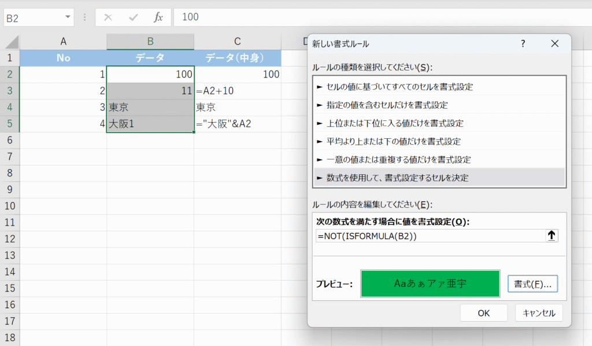Click the formula bar enter checkmark icon
This screenshot has height=346, width=592.
tap(133, 17)
